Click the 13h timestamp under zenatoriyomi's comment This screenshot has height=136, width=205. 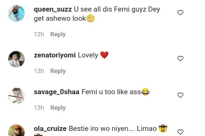[39, 71]
